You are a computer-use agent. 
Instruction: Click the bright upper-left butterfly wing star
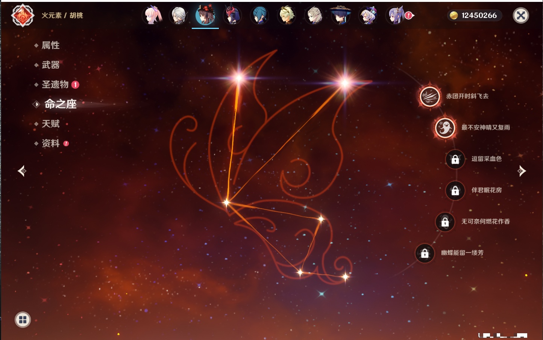tap(239, 78)
